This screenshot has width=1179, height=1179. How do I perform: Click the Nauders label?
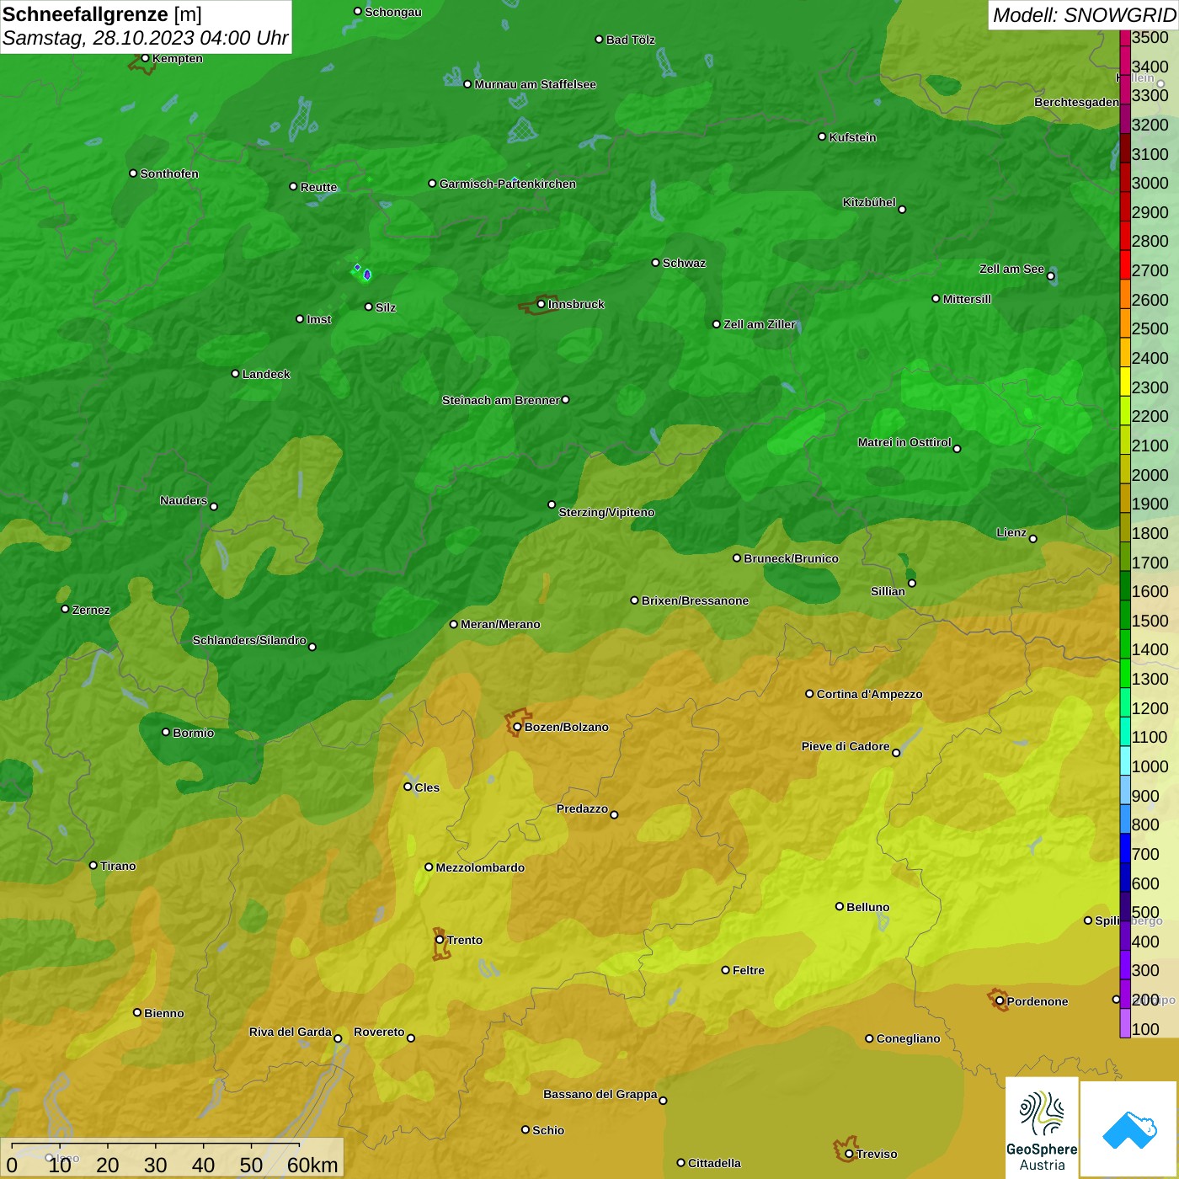(184, 500)
